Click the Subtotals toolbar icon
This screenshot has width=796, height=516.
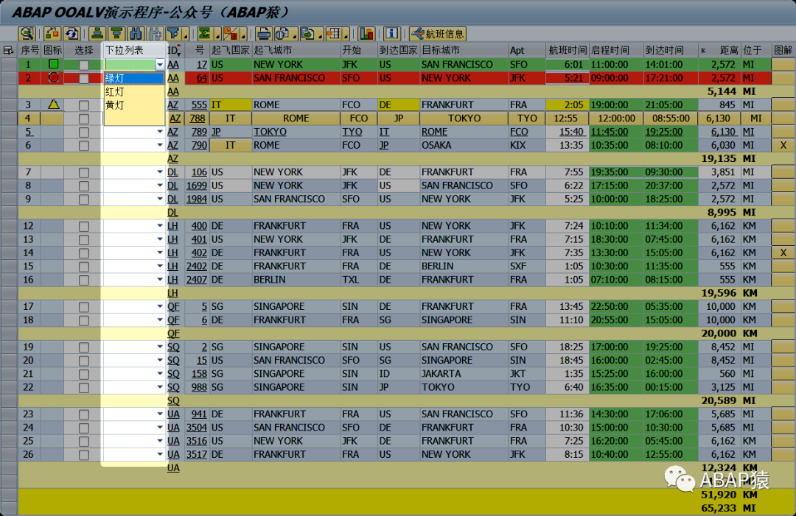pos(231,34)
